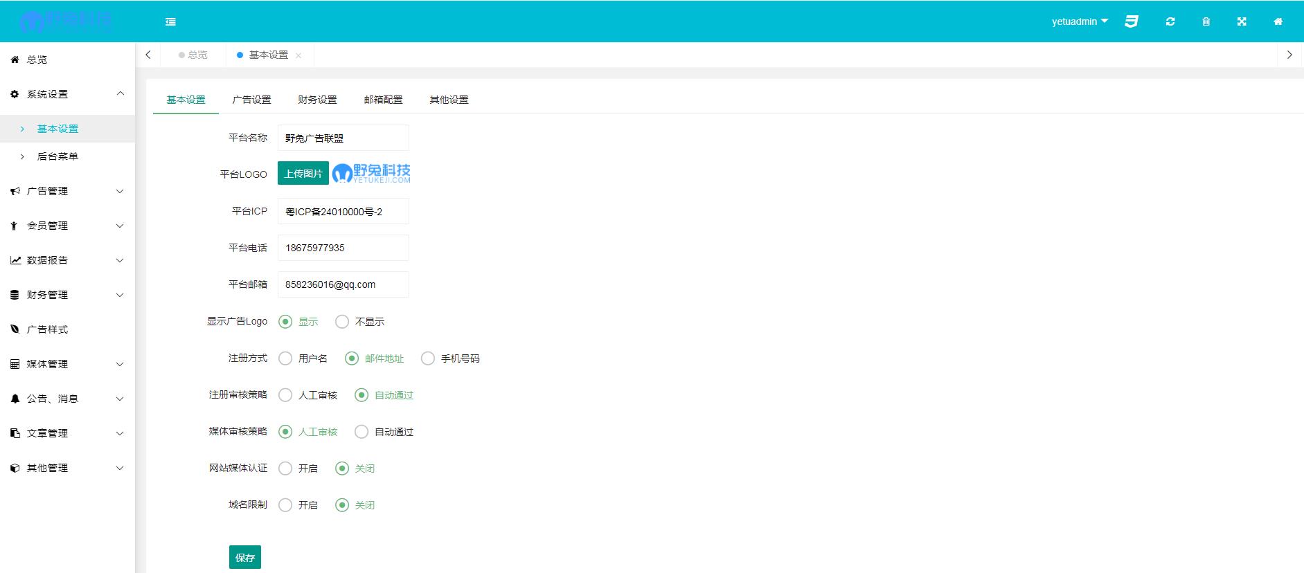Screen dimensions: 1304x573
Task: Click the refresh icon in top bar
Action: 1170,21
